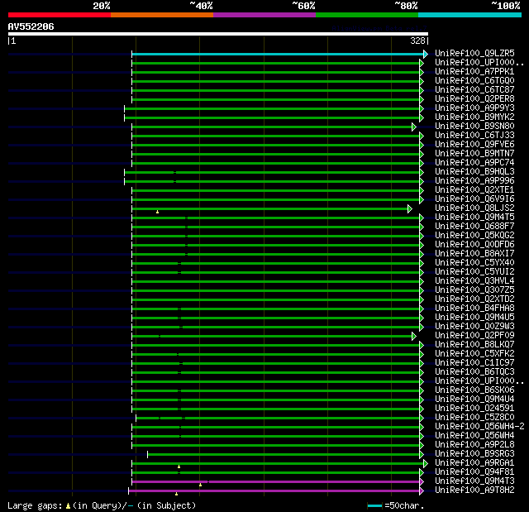The image size is (529, 512).
Task: Open the UniRef100_C5Z8C0 hit label
Action: 474,418
